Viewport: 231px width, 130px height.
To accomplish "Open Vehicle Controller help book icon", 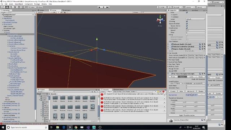I will [x=200, y=47].
